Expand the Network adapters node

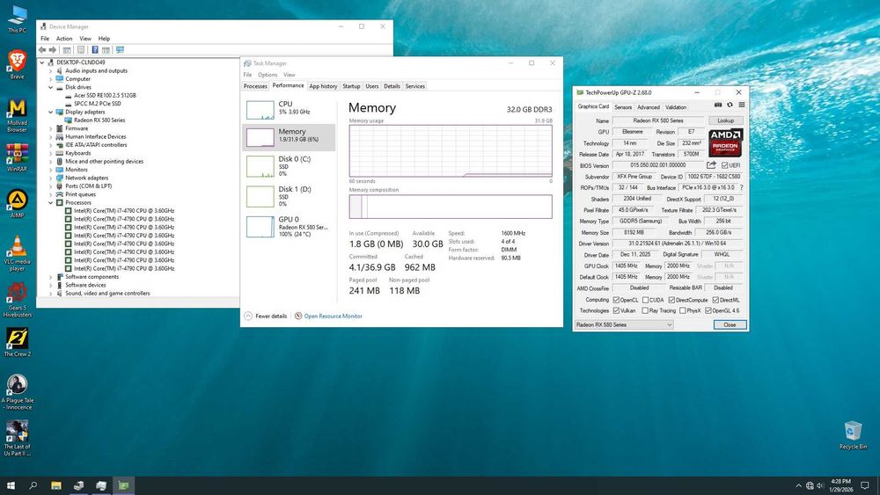50,178
